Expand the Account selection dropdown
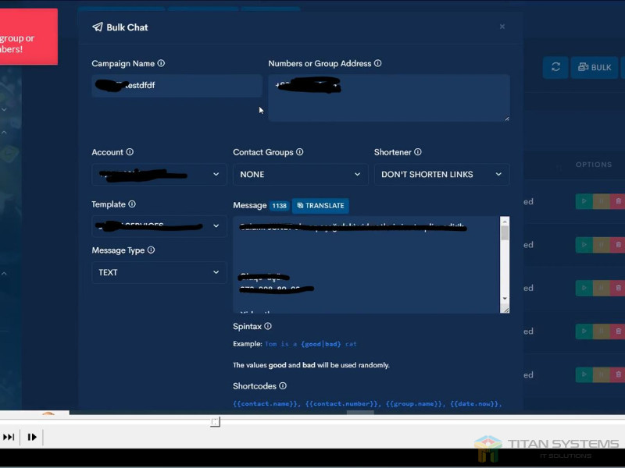Screen dimensions: 625x468 tap(159, 175)
